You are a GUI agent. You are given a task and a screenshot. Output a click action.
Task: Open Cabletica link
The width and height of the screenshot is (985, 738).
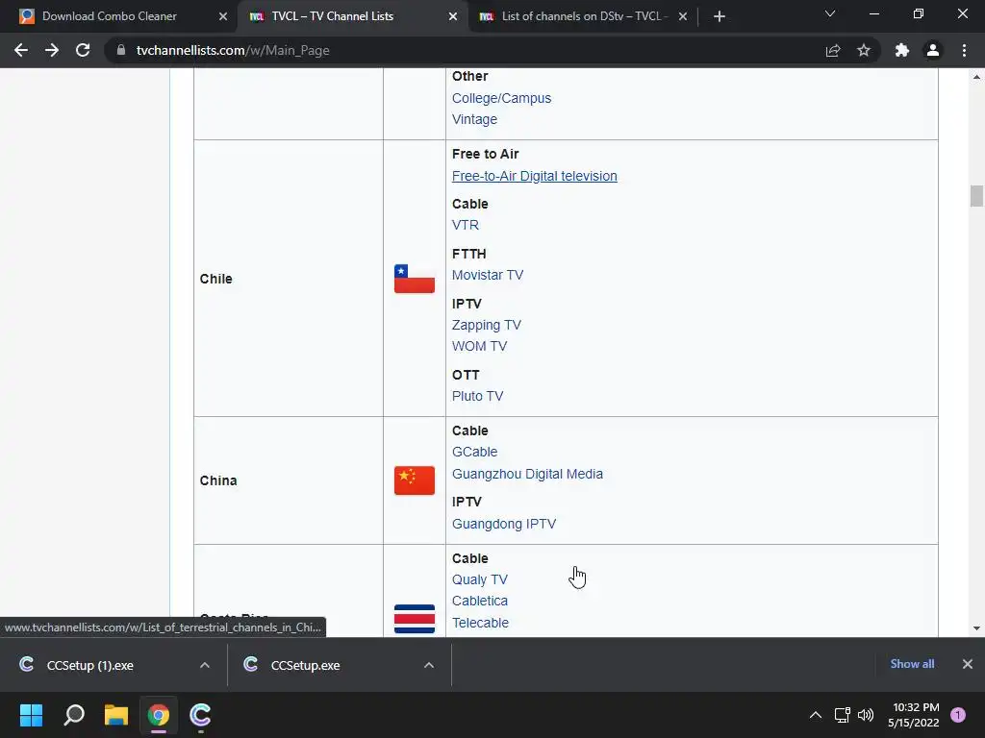[x=479, y=601]
